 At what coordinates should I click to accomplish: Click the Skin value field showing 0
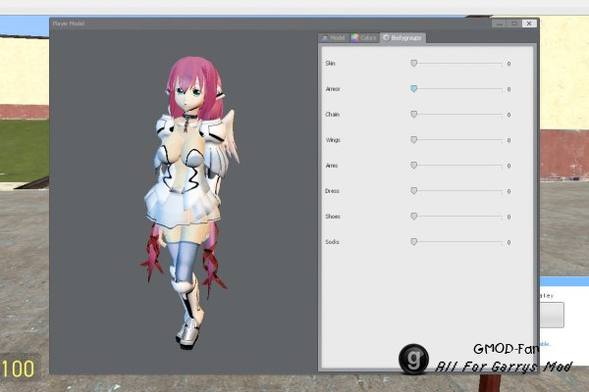pyautogui.click(x=509, y=64)
